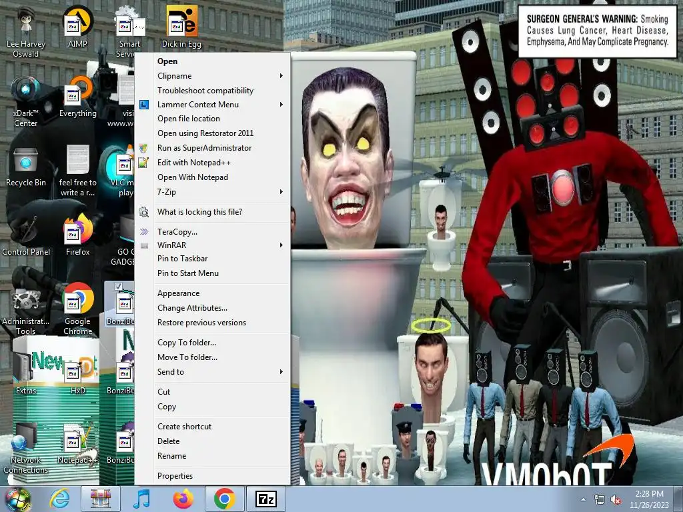Select the 'feel free to write a r...' text file

77,171
